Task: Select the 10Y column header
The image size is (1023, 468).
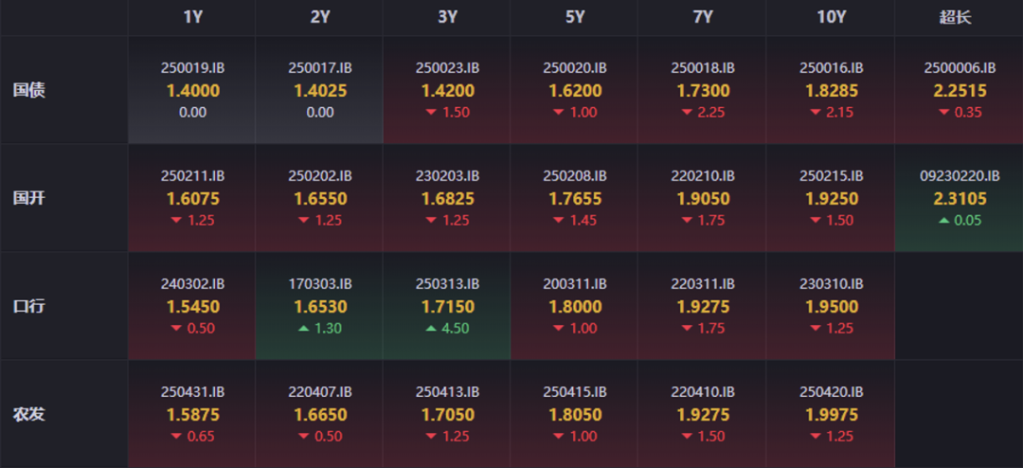Action: (x=831, y=17)
